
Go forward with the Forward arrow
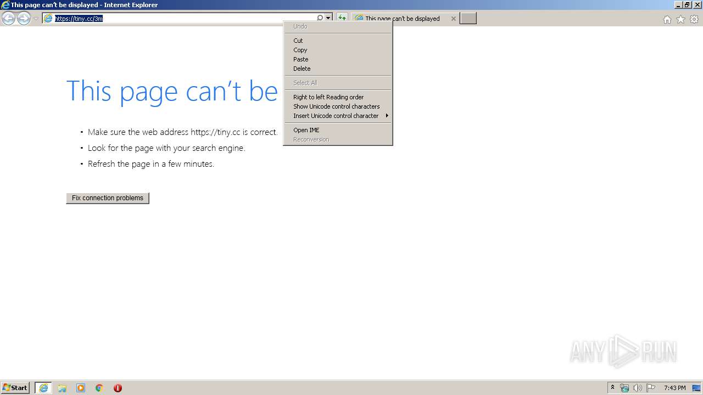24,19
